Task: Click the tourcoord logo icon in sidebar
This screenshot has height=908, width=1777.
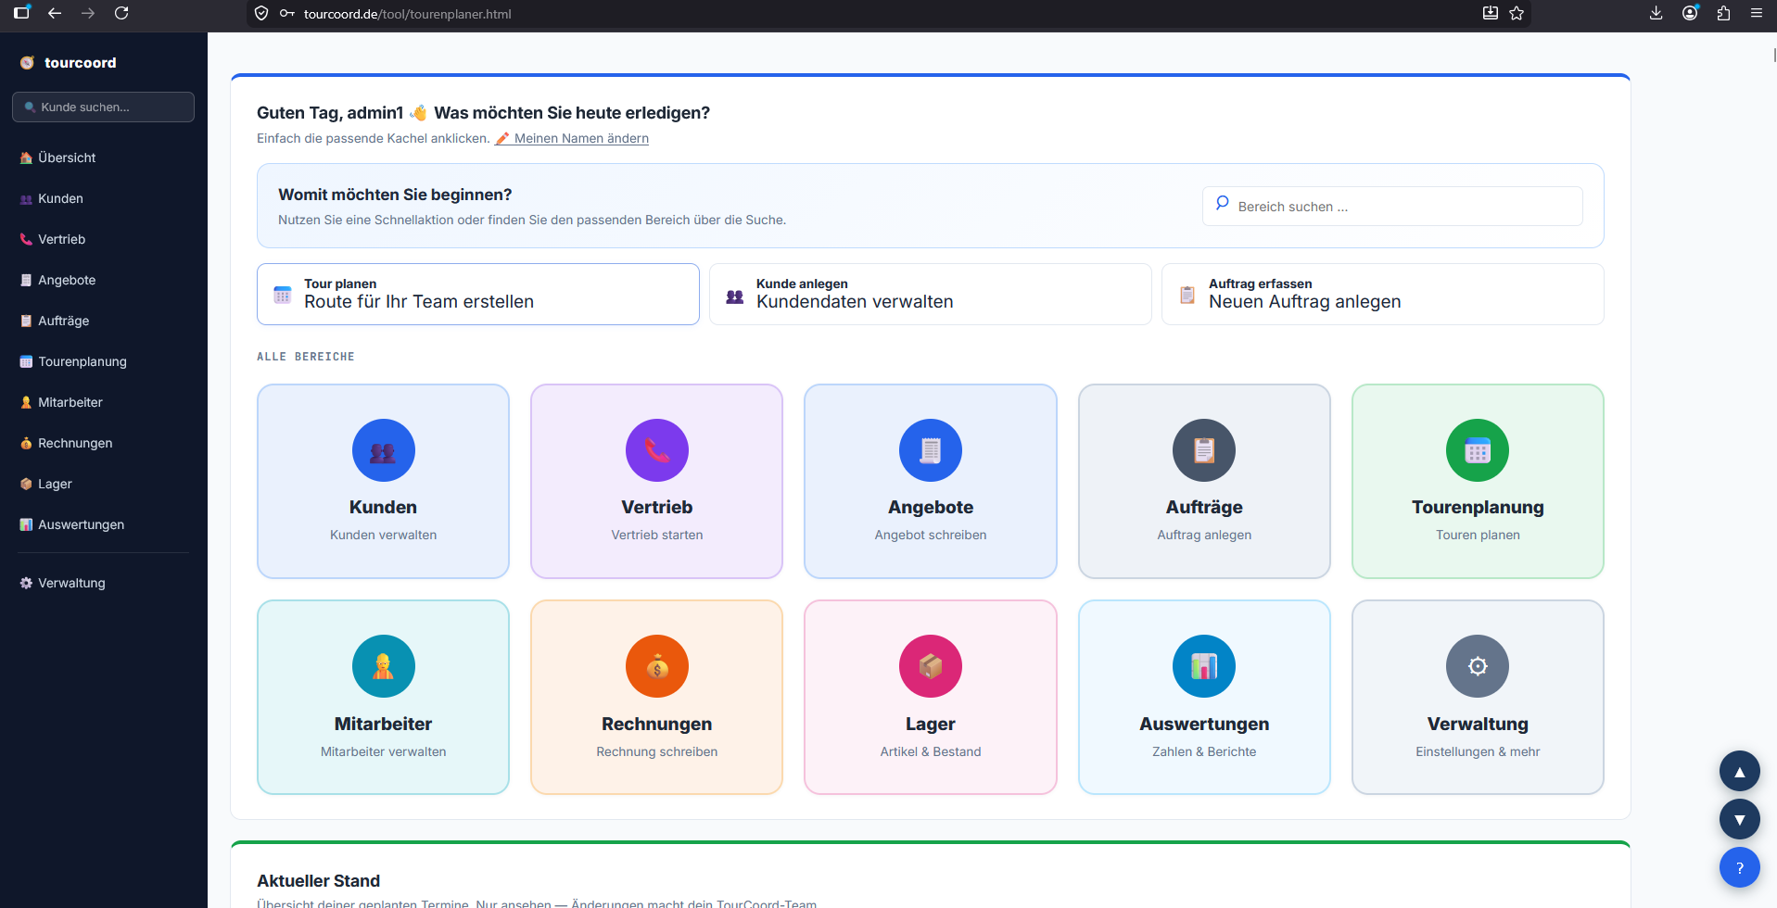Action: 27,63
